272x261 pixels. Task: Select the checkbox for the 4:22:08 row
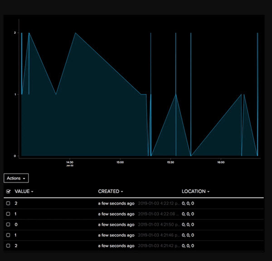pyautogui.click(x=8, y=214)
